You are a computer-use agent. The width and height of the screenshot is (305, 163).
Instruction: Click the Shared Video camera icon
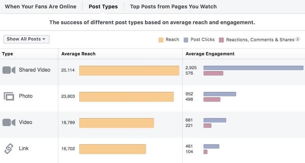click(9, 70)
